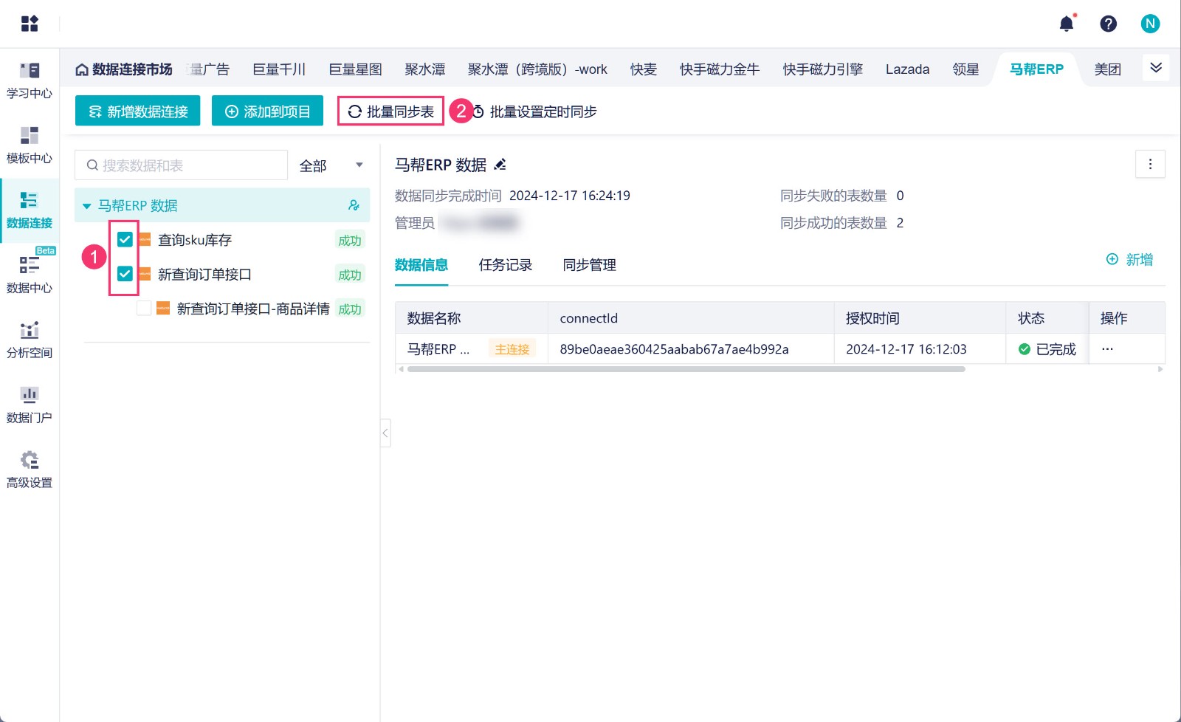
Task: Open the 全部 filter dropdown
Action: click(331, 165)
